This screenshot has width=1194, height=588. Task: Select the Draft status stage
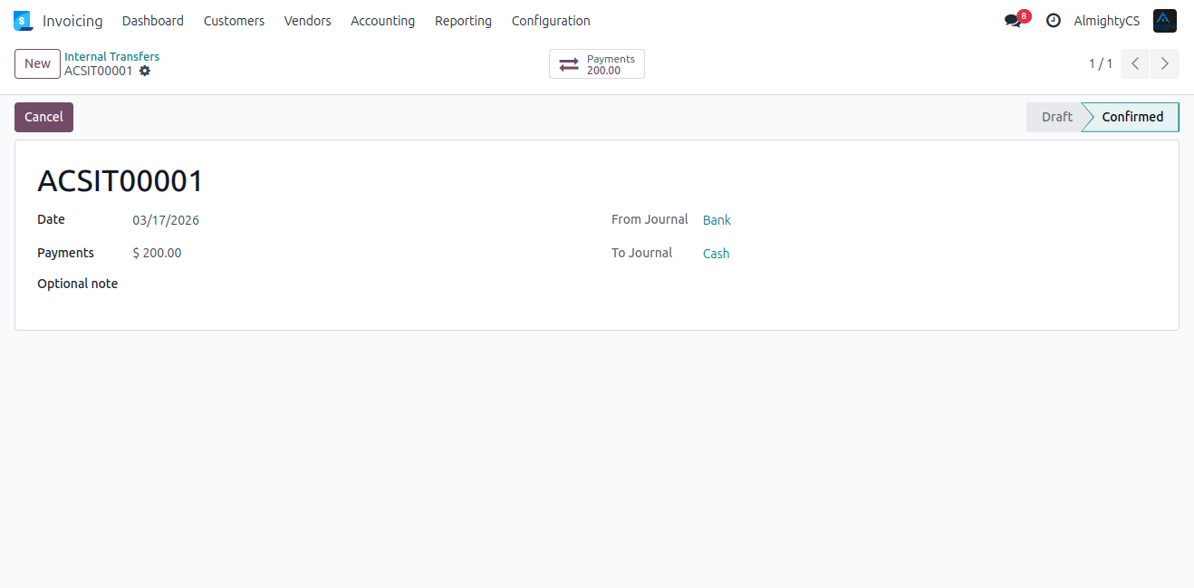[1055, 117]
